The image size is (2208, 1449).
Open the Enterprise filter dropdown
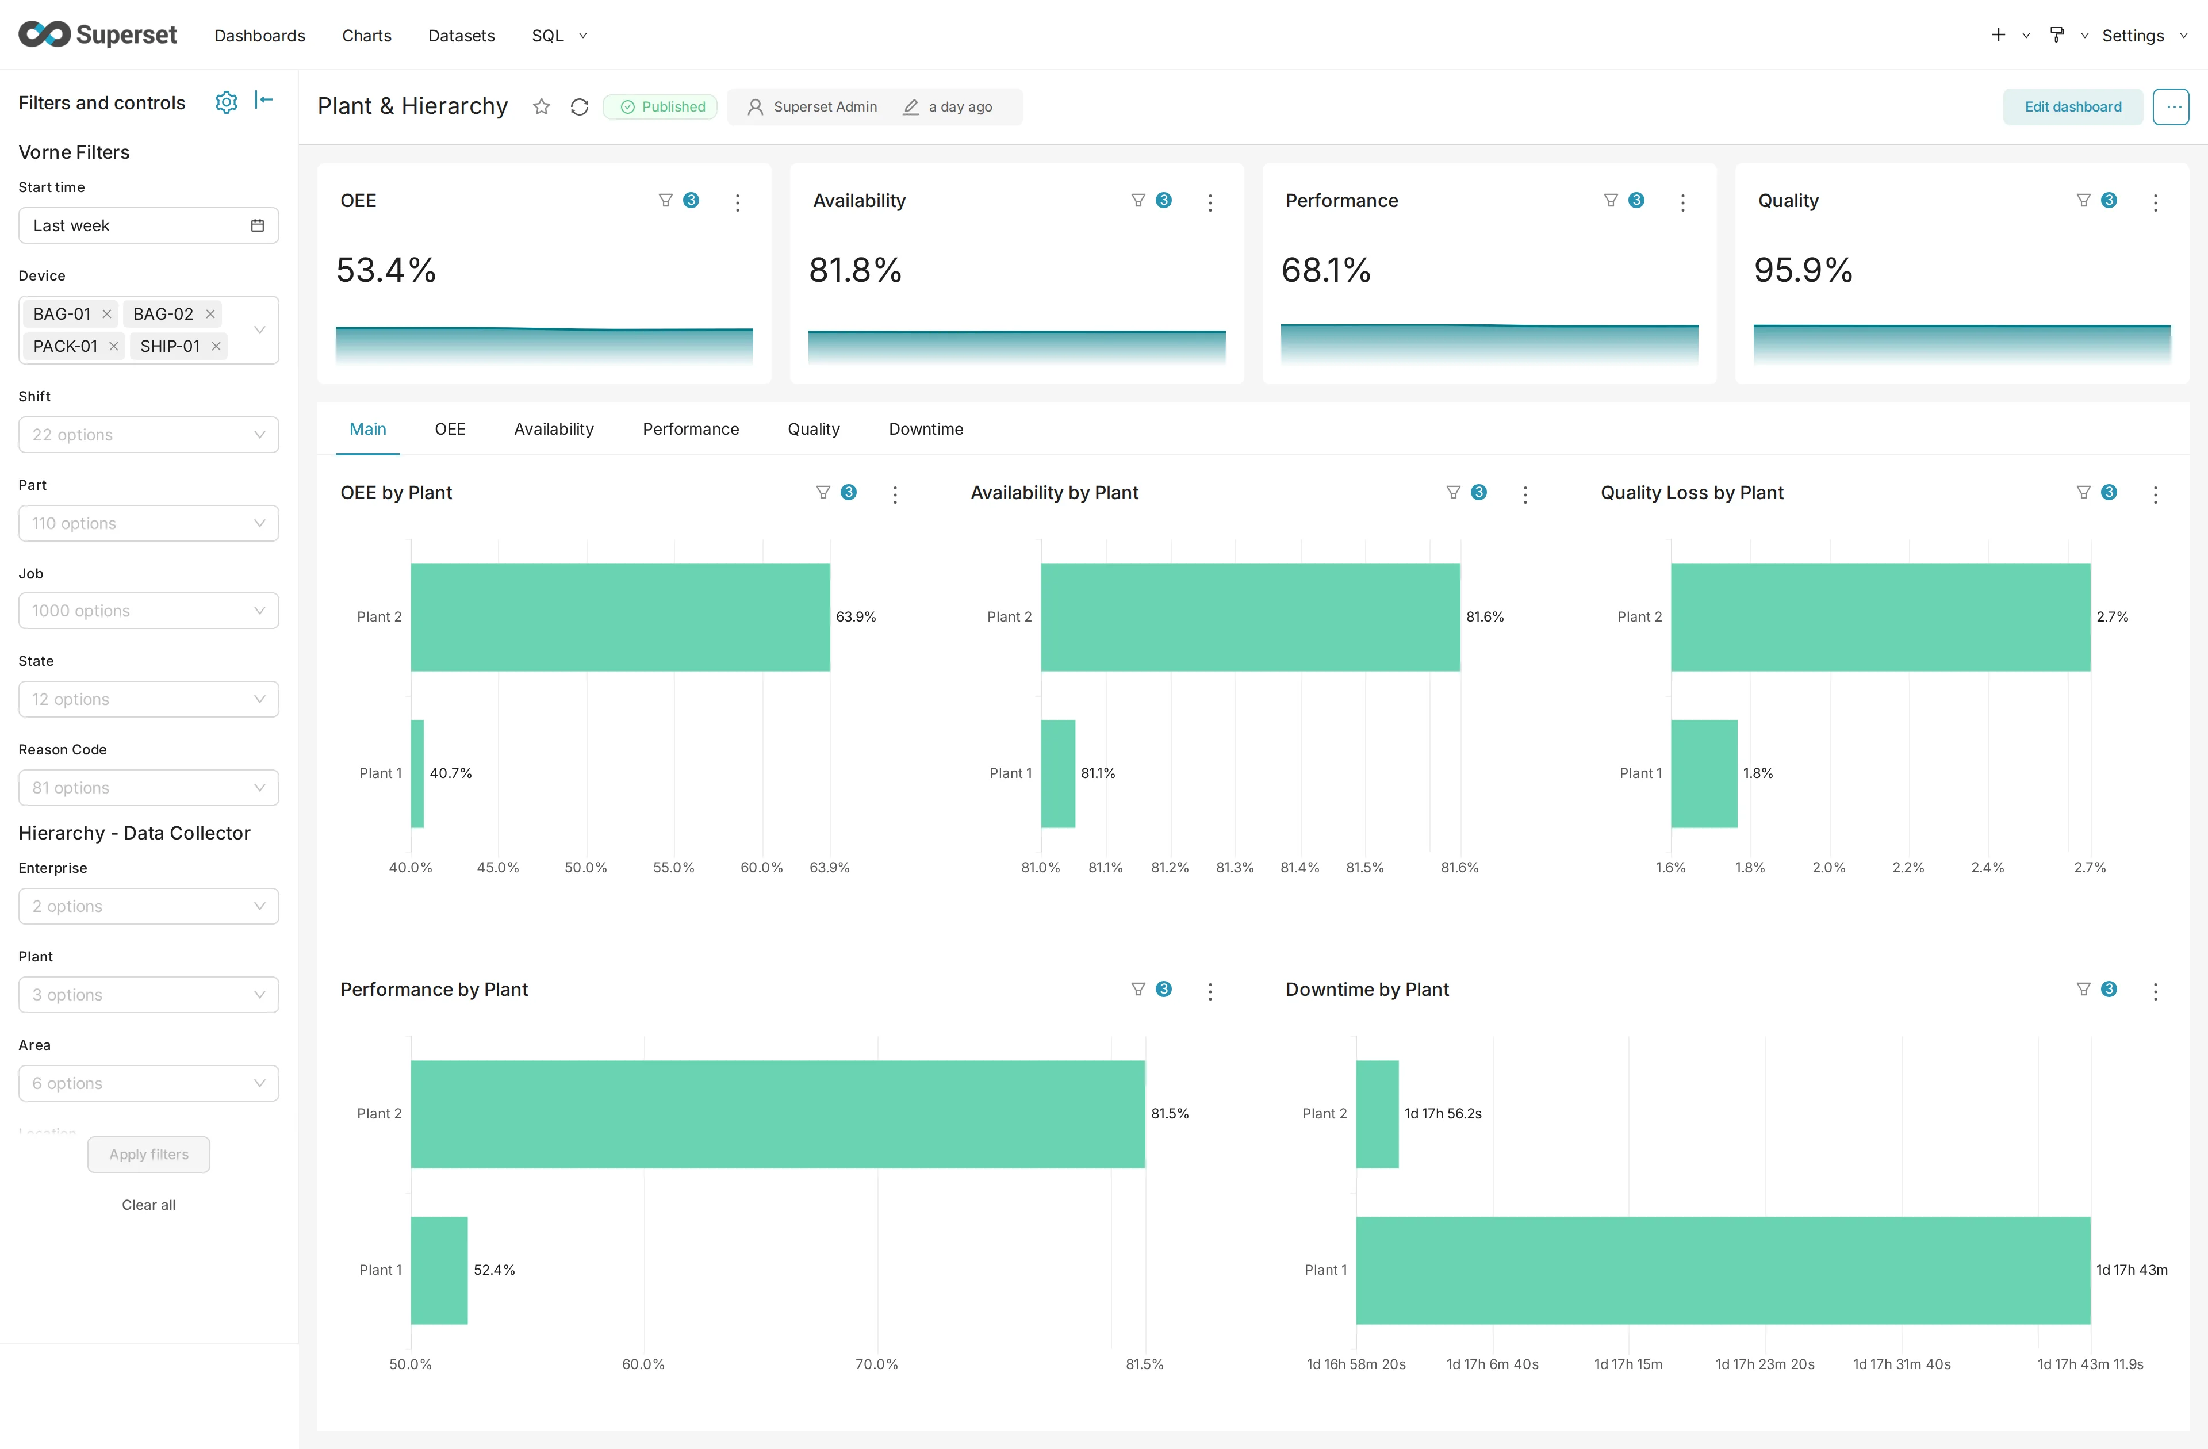(148, 906)
